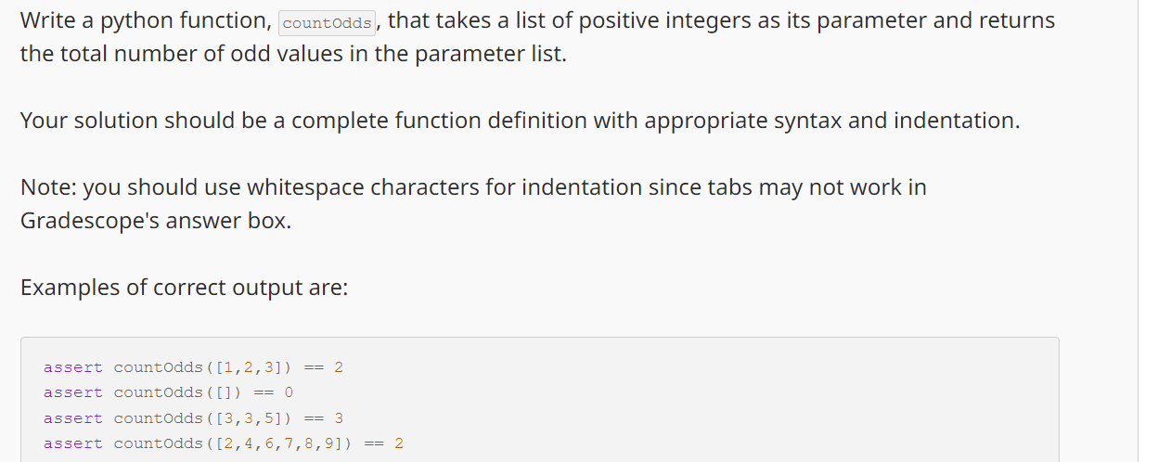Viewport: 1158px width, 462px height.
Task: Click the first assert line with [1,2,3]
Action: 193,367
